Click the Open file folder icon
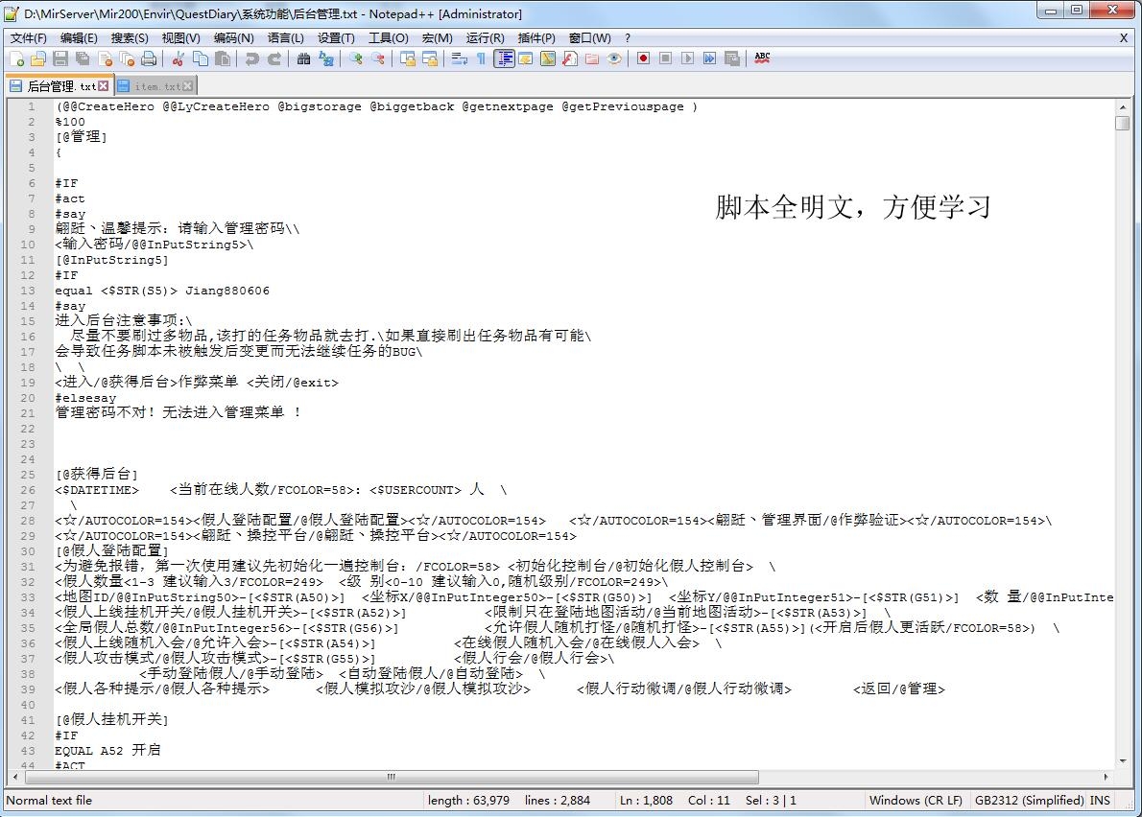Viewport: 1142px width, 817px height. (38, 58)
